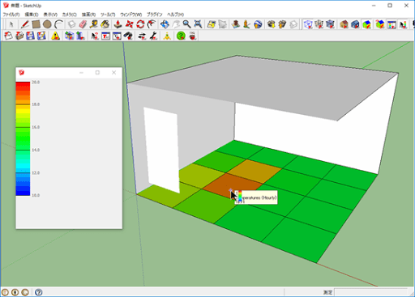415x297 pixels.
Task: Select the Circle drawing tool
Action: 47,24
